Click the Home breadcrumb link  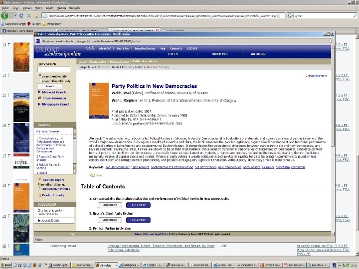tap(82, 61)
